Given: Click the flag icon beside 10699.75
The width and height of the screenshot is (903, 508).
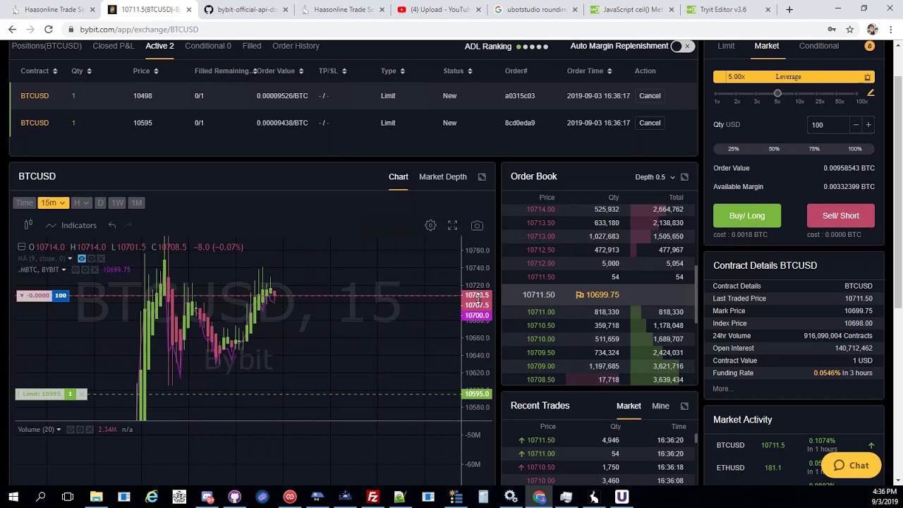Looking at the screenshot, I should point(580,295).
